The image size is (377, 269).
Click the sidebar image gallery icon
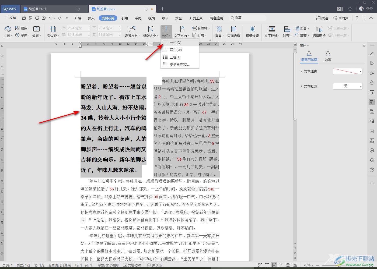tap(372, 141)
